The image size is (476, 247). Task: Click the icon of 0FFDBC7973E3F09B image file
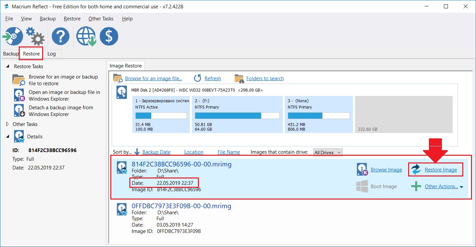click(x=122, y=209)
